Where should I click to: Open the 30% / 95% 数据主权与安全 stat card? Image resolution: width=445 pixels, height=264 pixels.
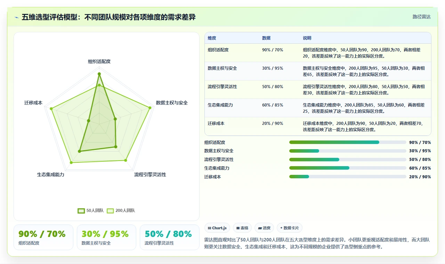(106, 237)
